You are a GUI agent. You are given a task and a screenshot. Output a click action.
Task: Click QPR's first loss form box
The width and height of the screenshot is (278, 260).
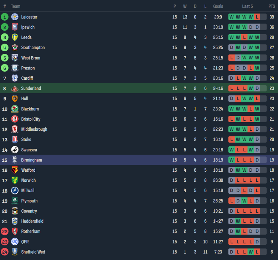point(232,241)
